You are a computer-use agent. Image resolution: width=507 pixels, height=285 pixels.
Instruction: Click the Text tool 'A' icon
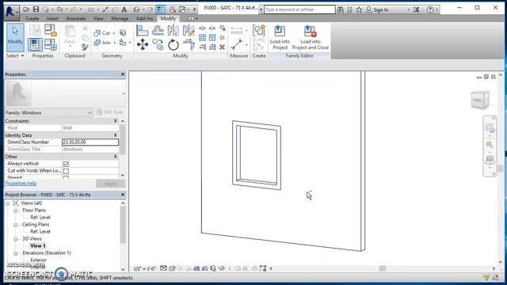124,9
